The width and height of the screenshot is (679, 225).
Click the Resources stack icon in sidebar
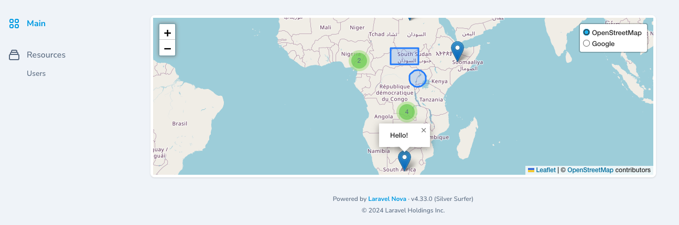click(14, 55)
